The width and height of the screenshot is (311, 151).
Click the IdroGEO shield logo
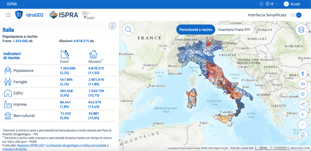(x=19, y=15)
